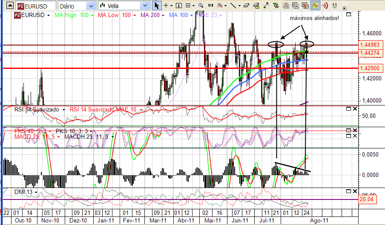Maximize the main price chart pane
Viewport: 385px width, 225px height.
348,14
